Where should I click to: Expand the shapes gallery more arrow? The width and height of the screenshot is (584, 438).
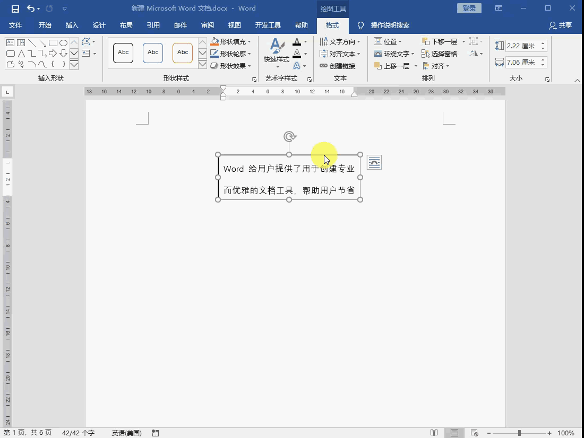point(74,65)
